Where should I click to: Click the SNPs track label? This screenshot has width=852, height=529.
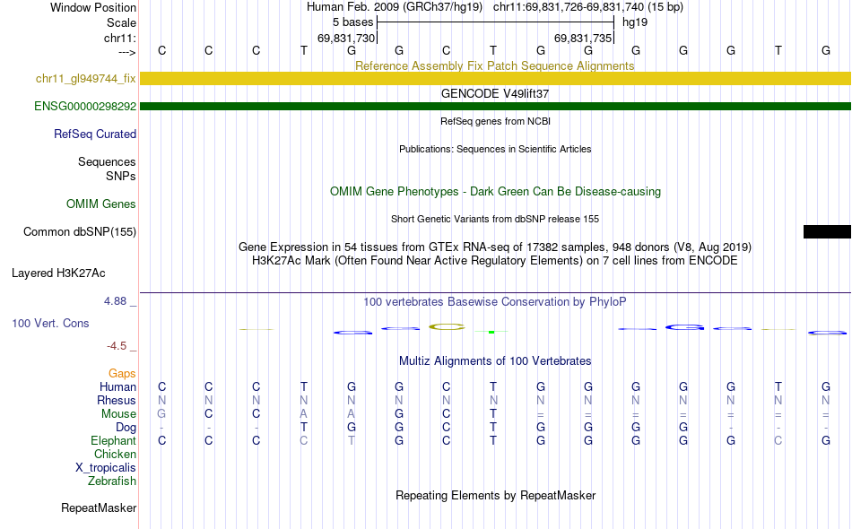pyautogui.click(x=121, y=176)
